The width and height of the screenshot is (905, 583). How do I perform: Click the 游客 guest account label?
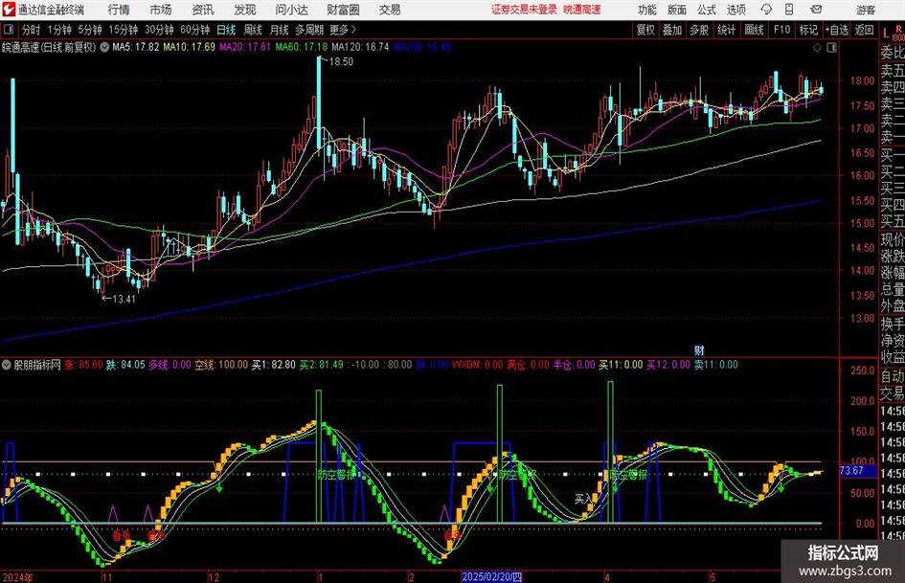[865, 10]
